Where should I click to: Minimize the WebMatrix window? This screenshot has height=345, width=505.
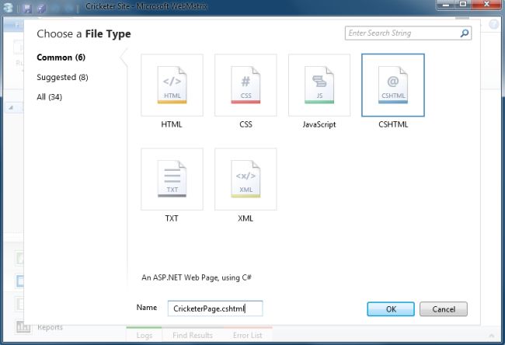coord(446,5)
